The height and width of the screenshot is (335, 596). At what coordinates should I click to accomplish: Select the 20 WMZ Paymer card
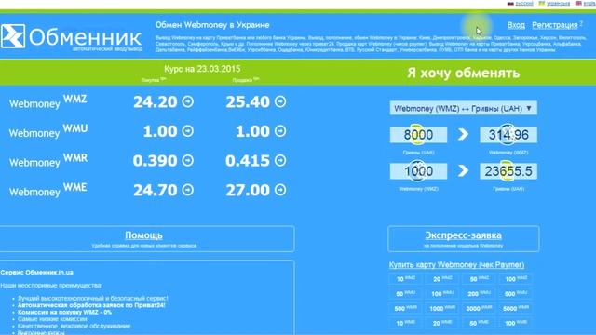(x=442, y=279)
